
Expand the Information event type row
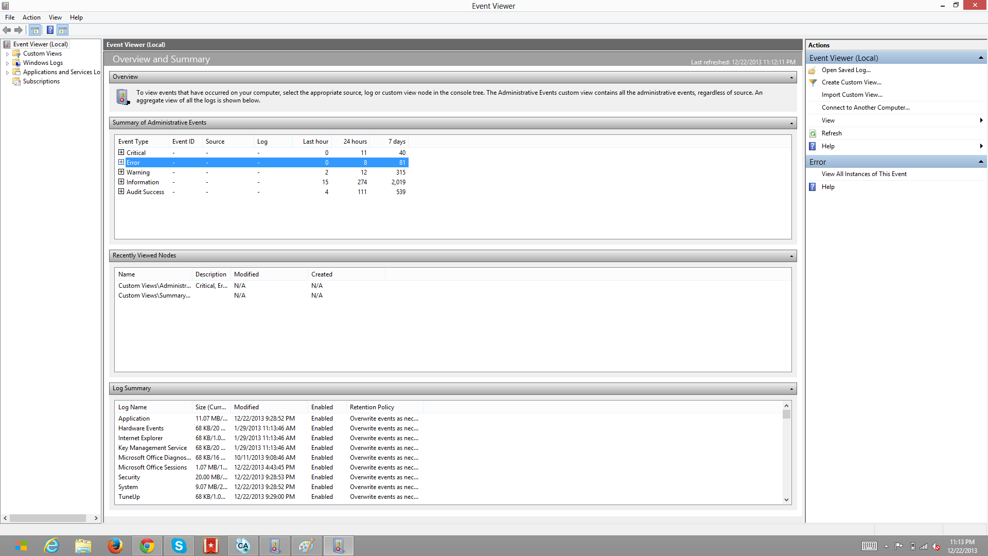pyautogui.click(x=121, y=182)
